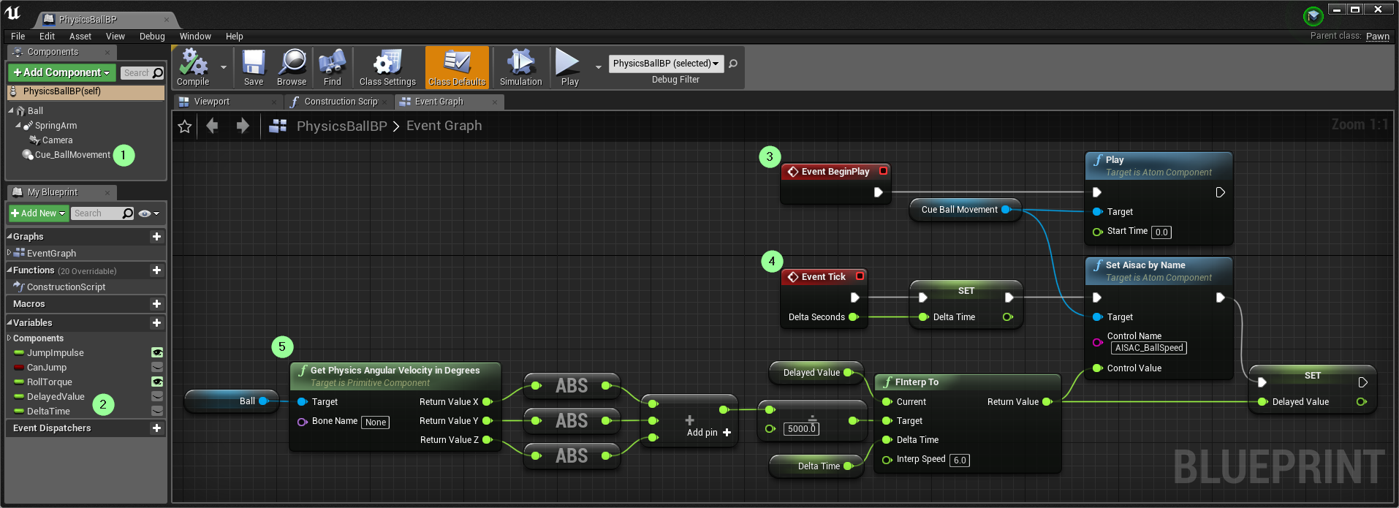Open the Asset menu
The width and height of the screenshot is (1399, 508).
tap(80, 37)
